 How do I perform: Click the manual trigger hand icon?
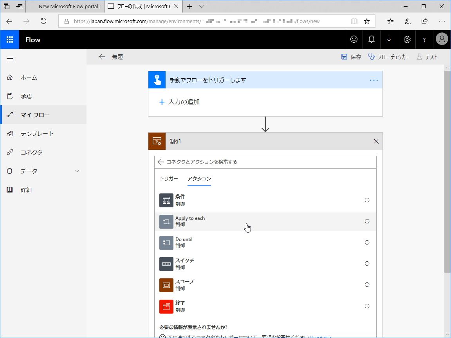[x=157, y=80]
